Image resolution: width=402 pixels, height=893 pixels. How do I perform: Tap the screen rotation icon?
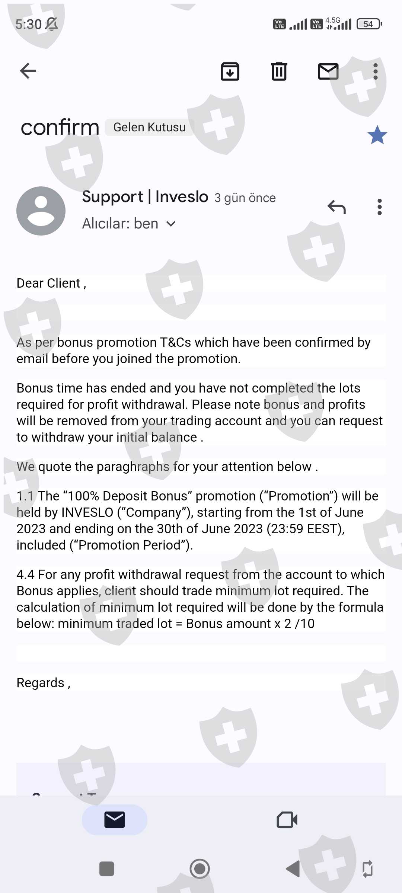click(x=367, y=869)
